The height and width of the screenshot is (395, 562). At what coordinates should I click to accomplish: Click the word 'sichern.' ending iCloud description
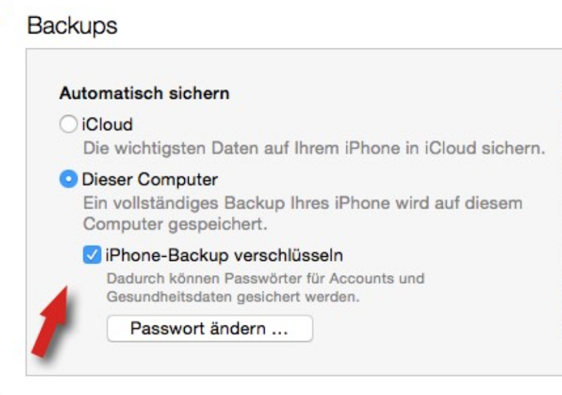pos(514,148)
